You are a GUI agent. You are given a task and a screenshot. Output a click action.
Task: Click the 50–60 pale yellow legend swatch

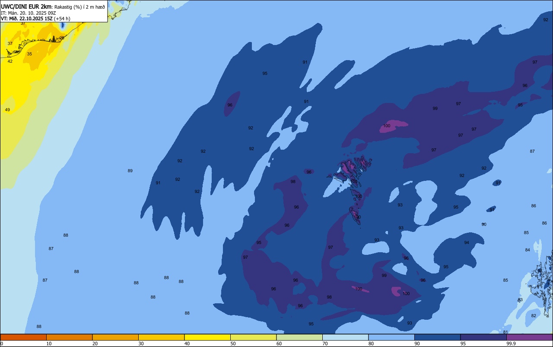click(x=253, y=337)
